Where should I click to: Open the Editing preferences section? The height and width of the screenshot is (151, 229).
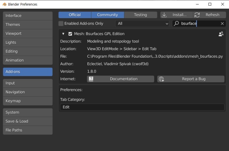click(28, 51)
